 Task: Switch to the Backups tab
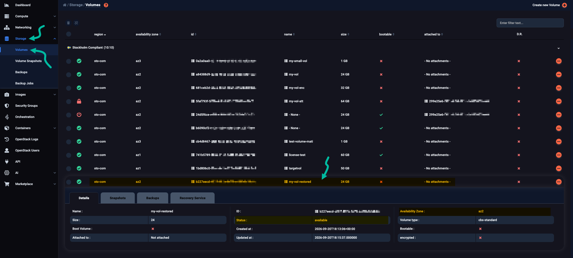pos(152,198)
